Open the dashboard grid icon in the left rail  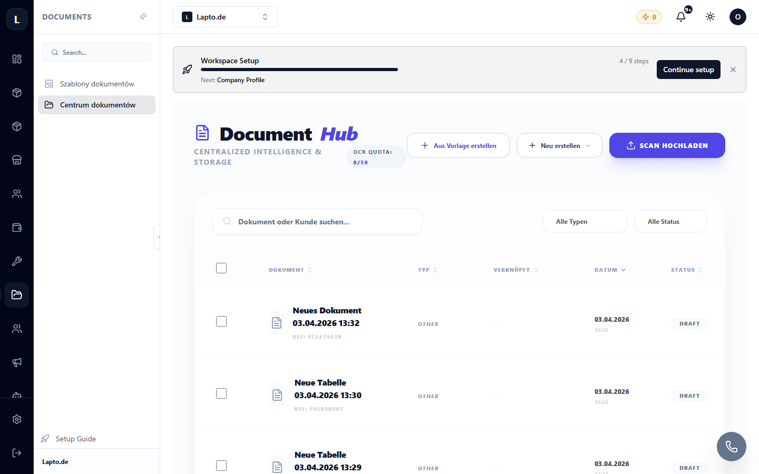(17, 59)
